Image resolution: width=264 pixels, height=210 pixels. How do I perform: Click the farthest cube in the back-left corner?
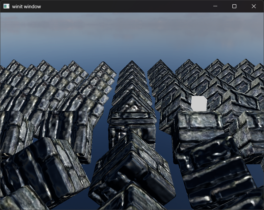point(14,65)
